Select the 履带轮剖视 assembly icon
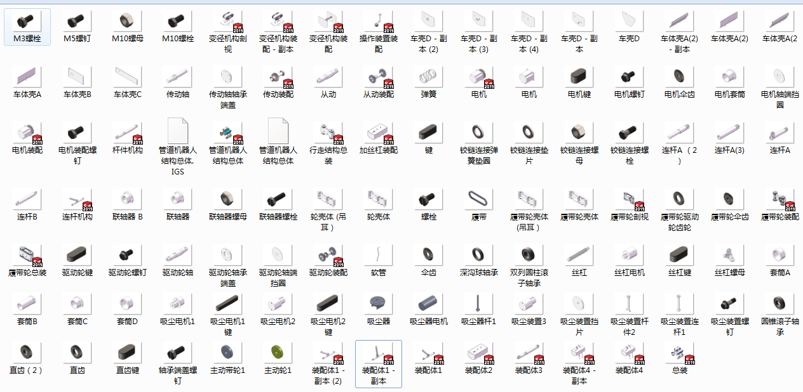Screen dimensions: 803x392 click(x=630, y=199)
